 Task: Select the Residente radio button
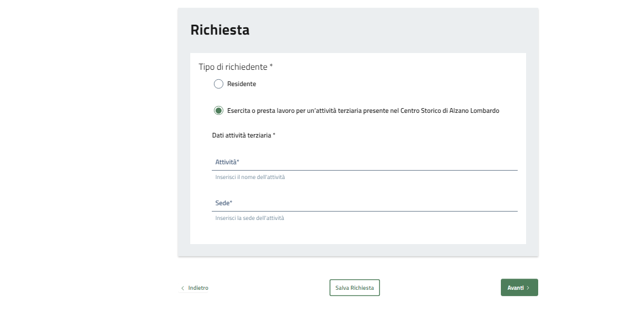219,84
